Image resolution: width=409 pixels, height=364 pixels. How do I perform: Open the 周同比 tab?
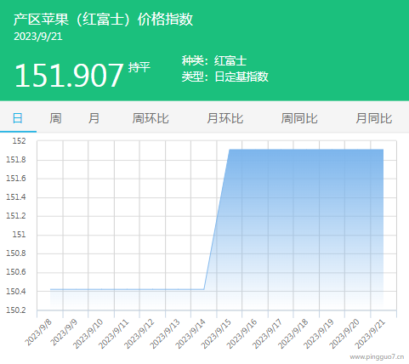(x=299, y=117)
